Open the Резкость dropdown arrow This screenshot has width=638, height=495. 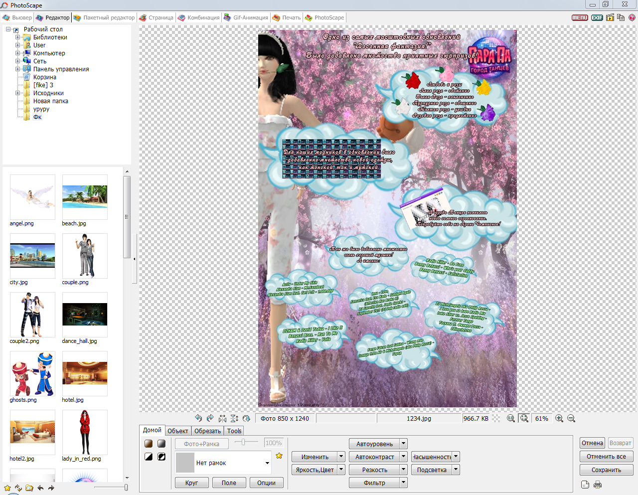pyautogui.click(x=404, y=470)
